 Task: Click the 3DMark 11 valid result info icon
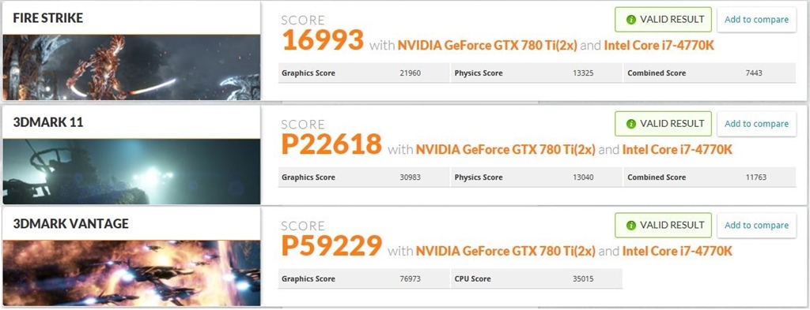point(630,124)
